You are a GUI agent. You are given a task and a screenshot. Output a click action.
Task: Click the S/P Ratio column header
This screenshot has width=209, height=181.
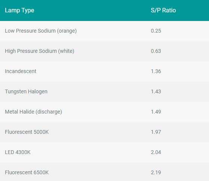[163, 10]
